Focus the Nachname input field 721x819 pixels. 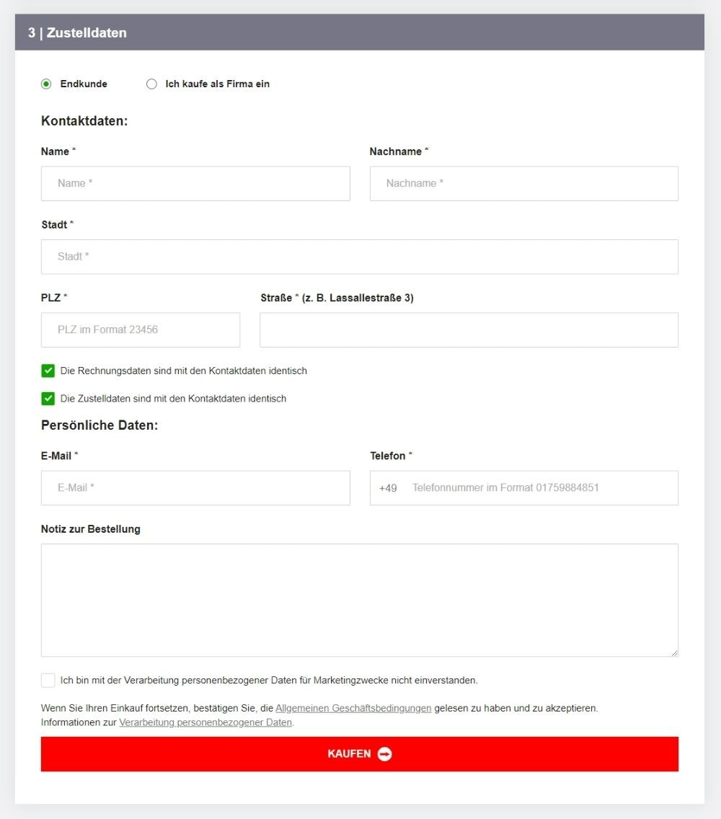524,183
